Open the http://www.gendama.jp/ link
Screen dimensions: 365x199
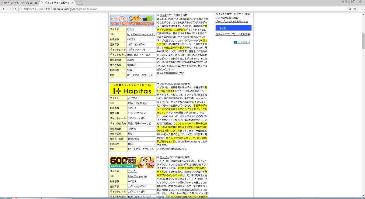click(x=141, y=34)
